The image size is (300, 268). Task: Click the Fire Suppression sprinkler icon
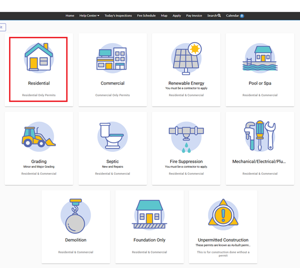186,136
